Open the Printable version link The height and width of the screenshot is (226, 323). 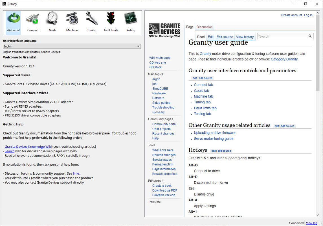[x=164, y=195]
